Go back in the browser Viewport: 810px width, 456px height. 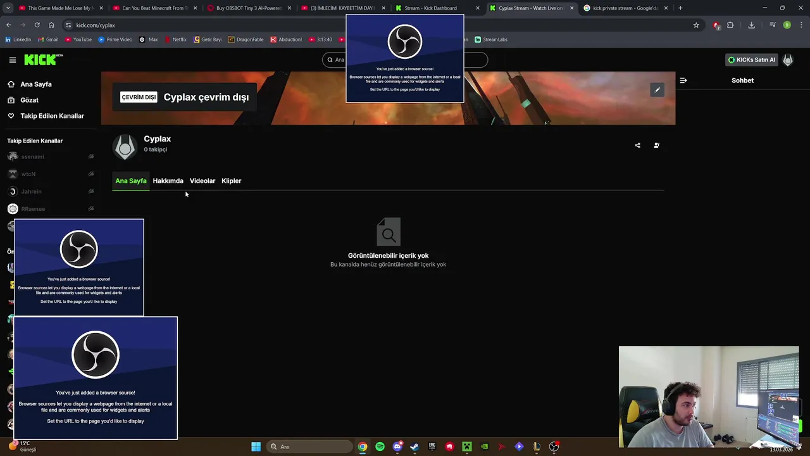(8, 25)
